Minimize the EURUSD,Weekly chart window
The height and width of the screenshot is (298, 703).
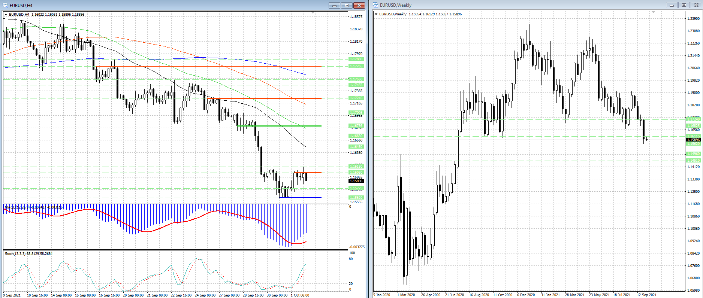(672, 5)
